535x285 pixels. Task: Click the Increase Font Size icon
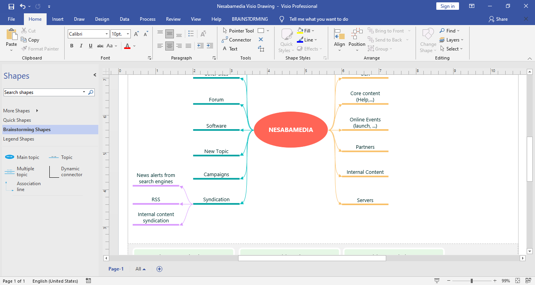pyautogui.click(x=136, y=34)
